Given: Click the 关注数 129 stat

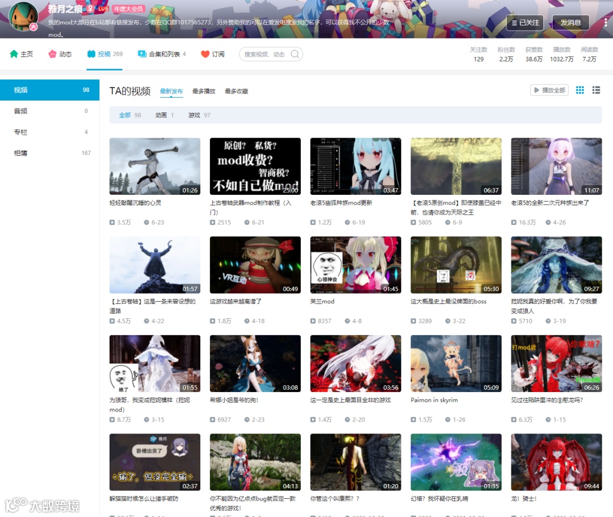Looking at the screenshot, I should click(x=478, y=55).
